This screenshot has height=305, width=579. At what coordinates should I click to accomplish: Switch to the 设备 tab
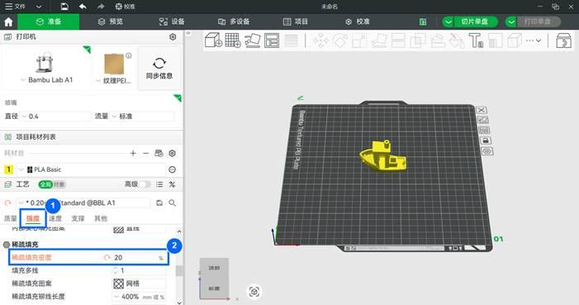pos(172,21)
